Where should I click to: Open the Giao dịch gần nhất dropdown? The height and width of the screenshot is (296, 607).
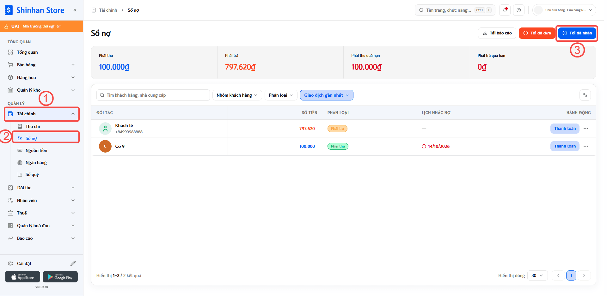[327, 95]
